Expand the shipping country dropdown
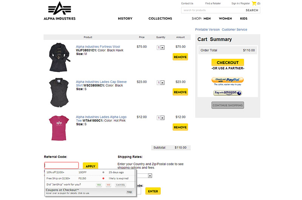This screenshot has width=302, height=200. point(150,176)
